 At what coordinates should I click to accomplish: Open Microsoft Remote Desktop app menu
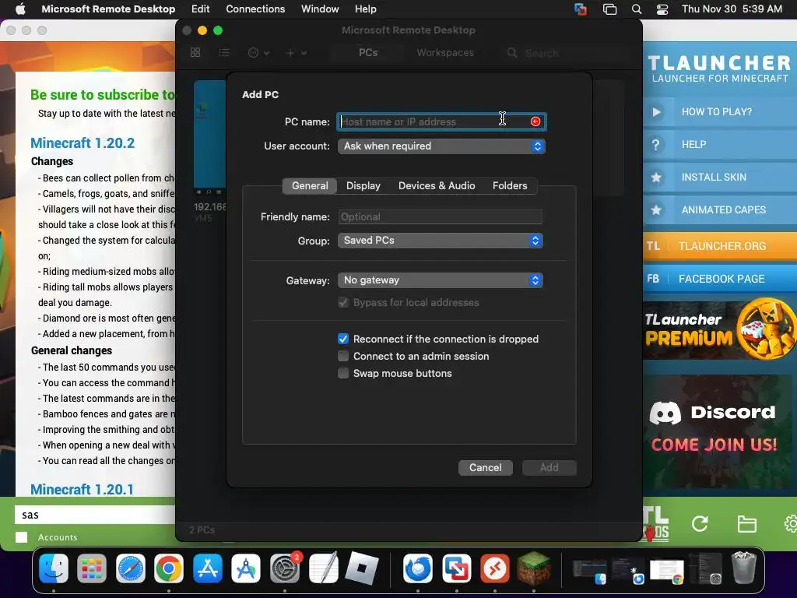click(x=108, y=9)
